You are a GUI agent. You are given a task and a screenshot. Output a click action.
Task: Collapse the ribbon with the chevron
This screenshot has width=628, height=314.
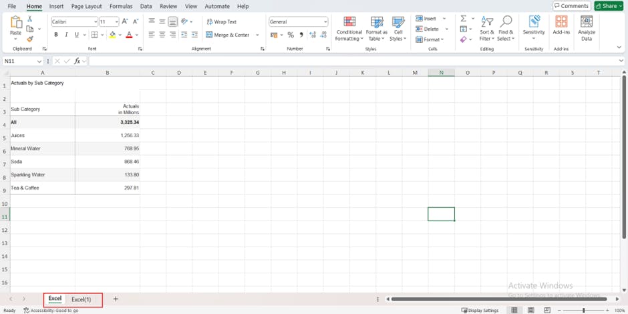(619, 47)
